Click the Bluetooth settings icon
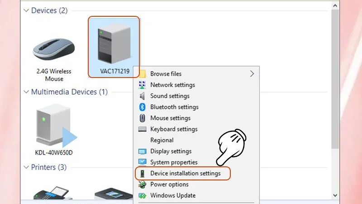 pos(142,107)
